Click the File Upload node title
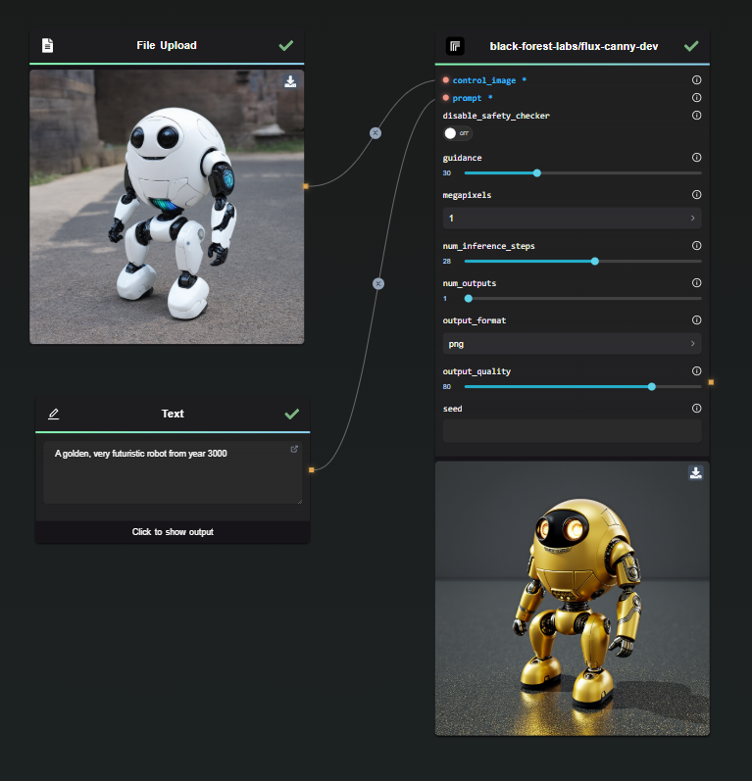The height and width of the screenshot is (781, 752). (x=167, y=45)
